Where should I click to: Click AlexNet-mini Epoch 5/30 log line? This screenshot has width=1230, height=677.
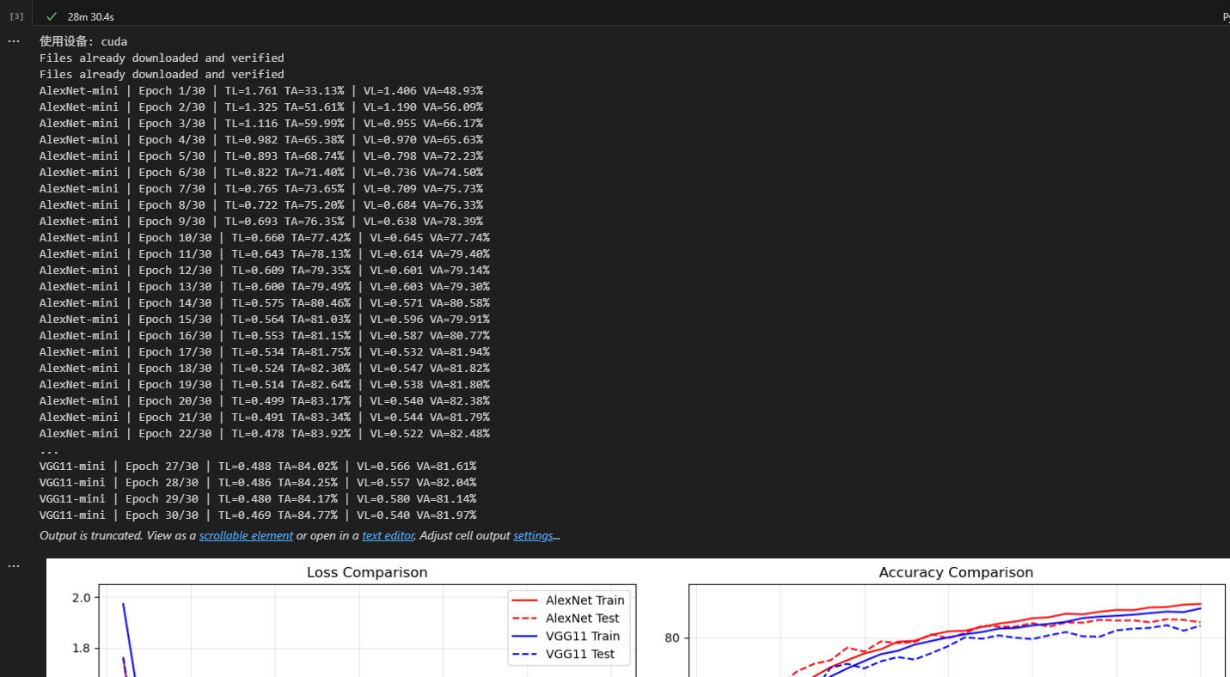[261, 156]
